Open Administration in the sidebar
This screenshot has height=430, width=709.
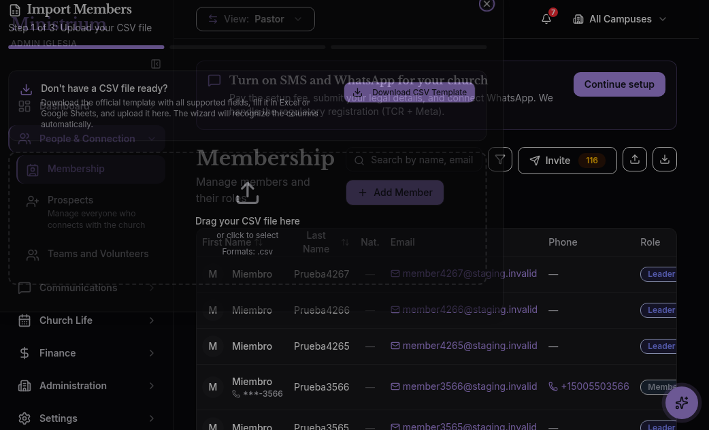(x=87, y=386)
